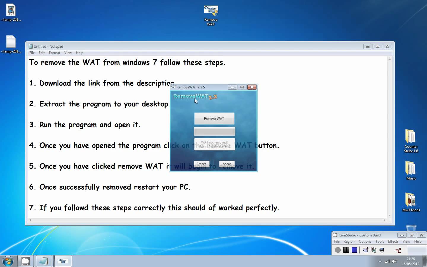Open CamStudio Options menu
The image size is (427, 267).
point(365,241)
